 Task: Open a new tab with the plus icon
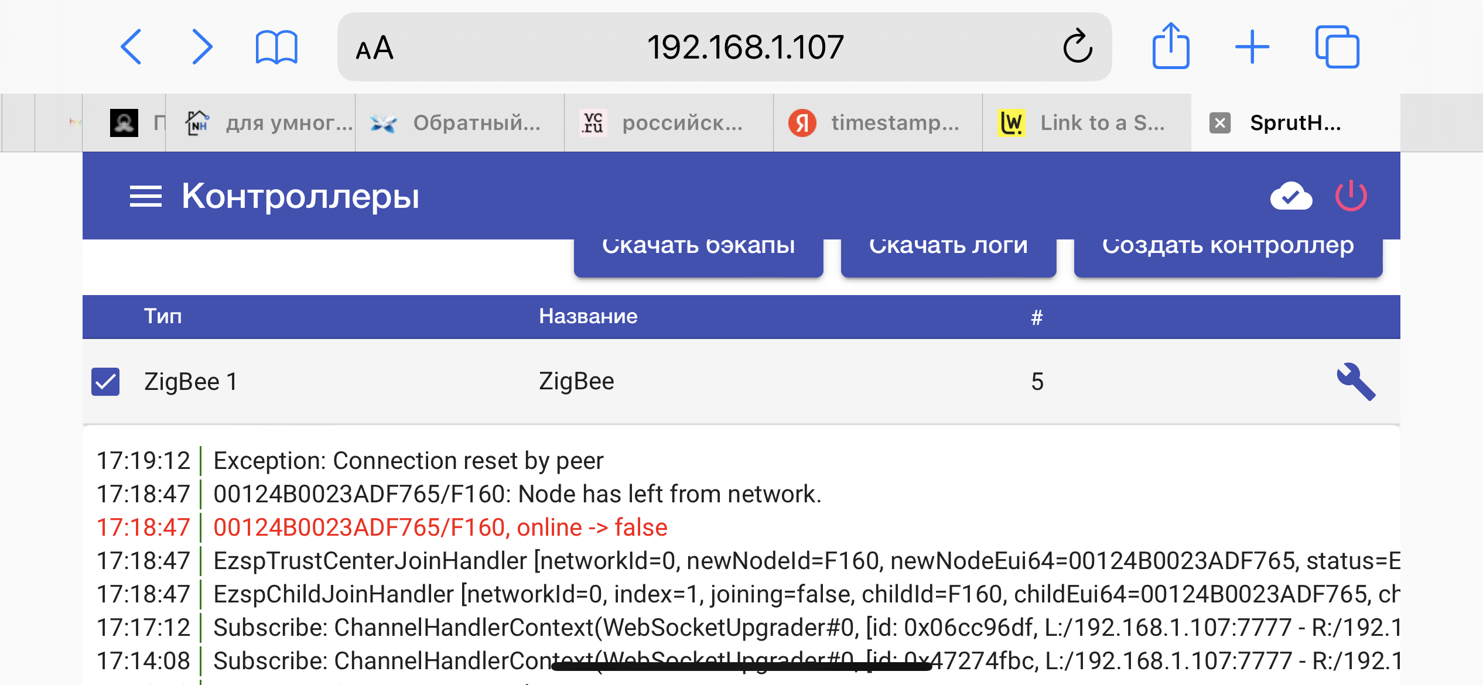tap(1253, 46)
